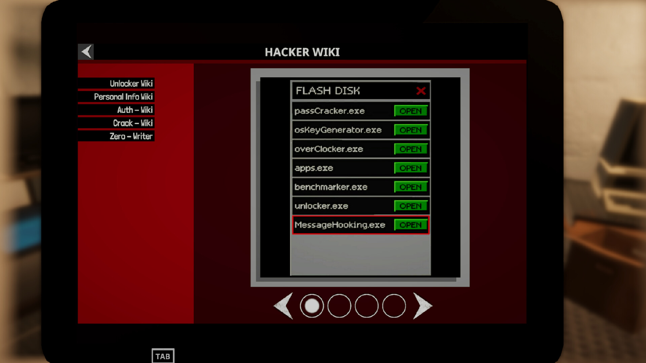Click the Auth-Wiki sidebar entry
The height and width of the screenshot is (363, 646).
tap(135, 110)
